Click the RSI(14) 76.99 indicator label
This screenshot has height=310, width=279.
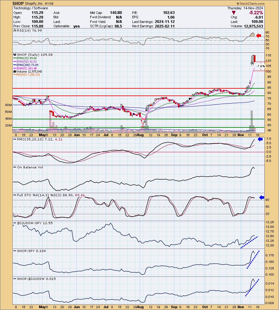29,30
